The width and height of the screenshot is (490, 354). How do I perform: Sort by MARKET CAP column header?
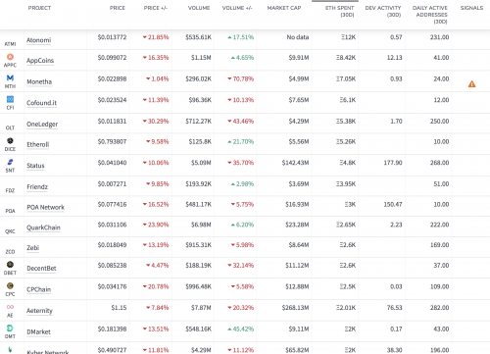coord(284,8)
